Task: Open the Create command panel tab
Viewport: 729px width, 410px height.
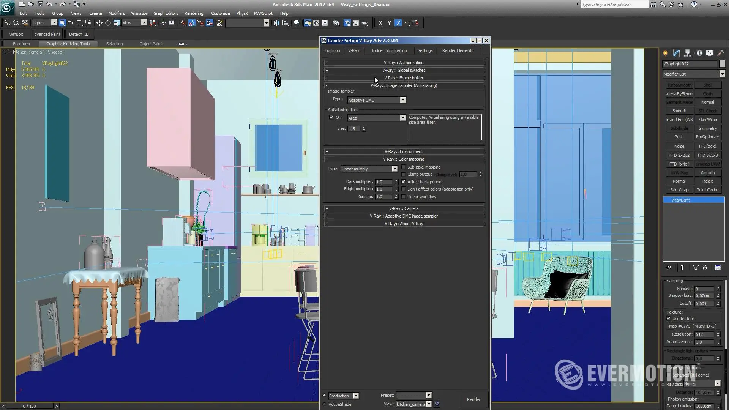Action: (666, 53)
